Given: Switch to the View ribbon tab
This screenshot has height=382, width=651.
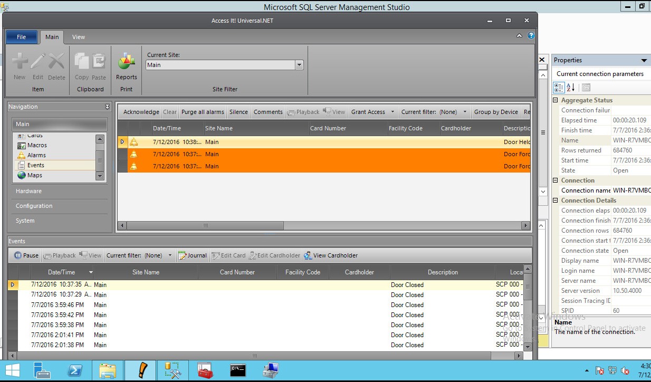Looking at the screenshot, I should click(x=79, y=37).
